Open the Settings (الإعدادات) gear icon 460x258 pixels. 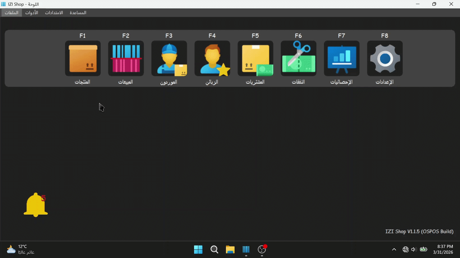tap(385, 58)
